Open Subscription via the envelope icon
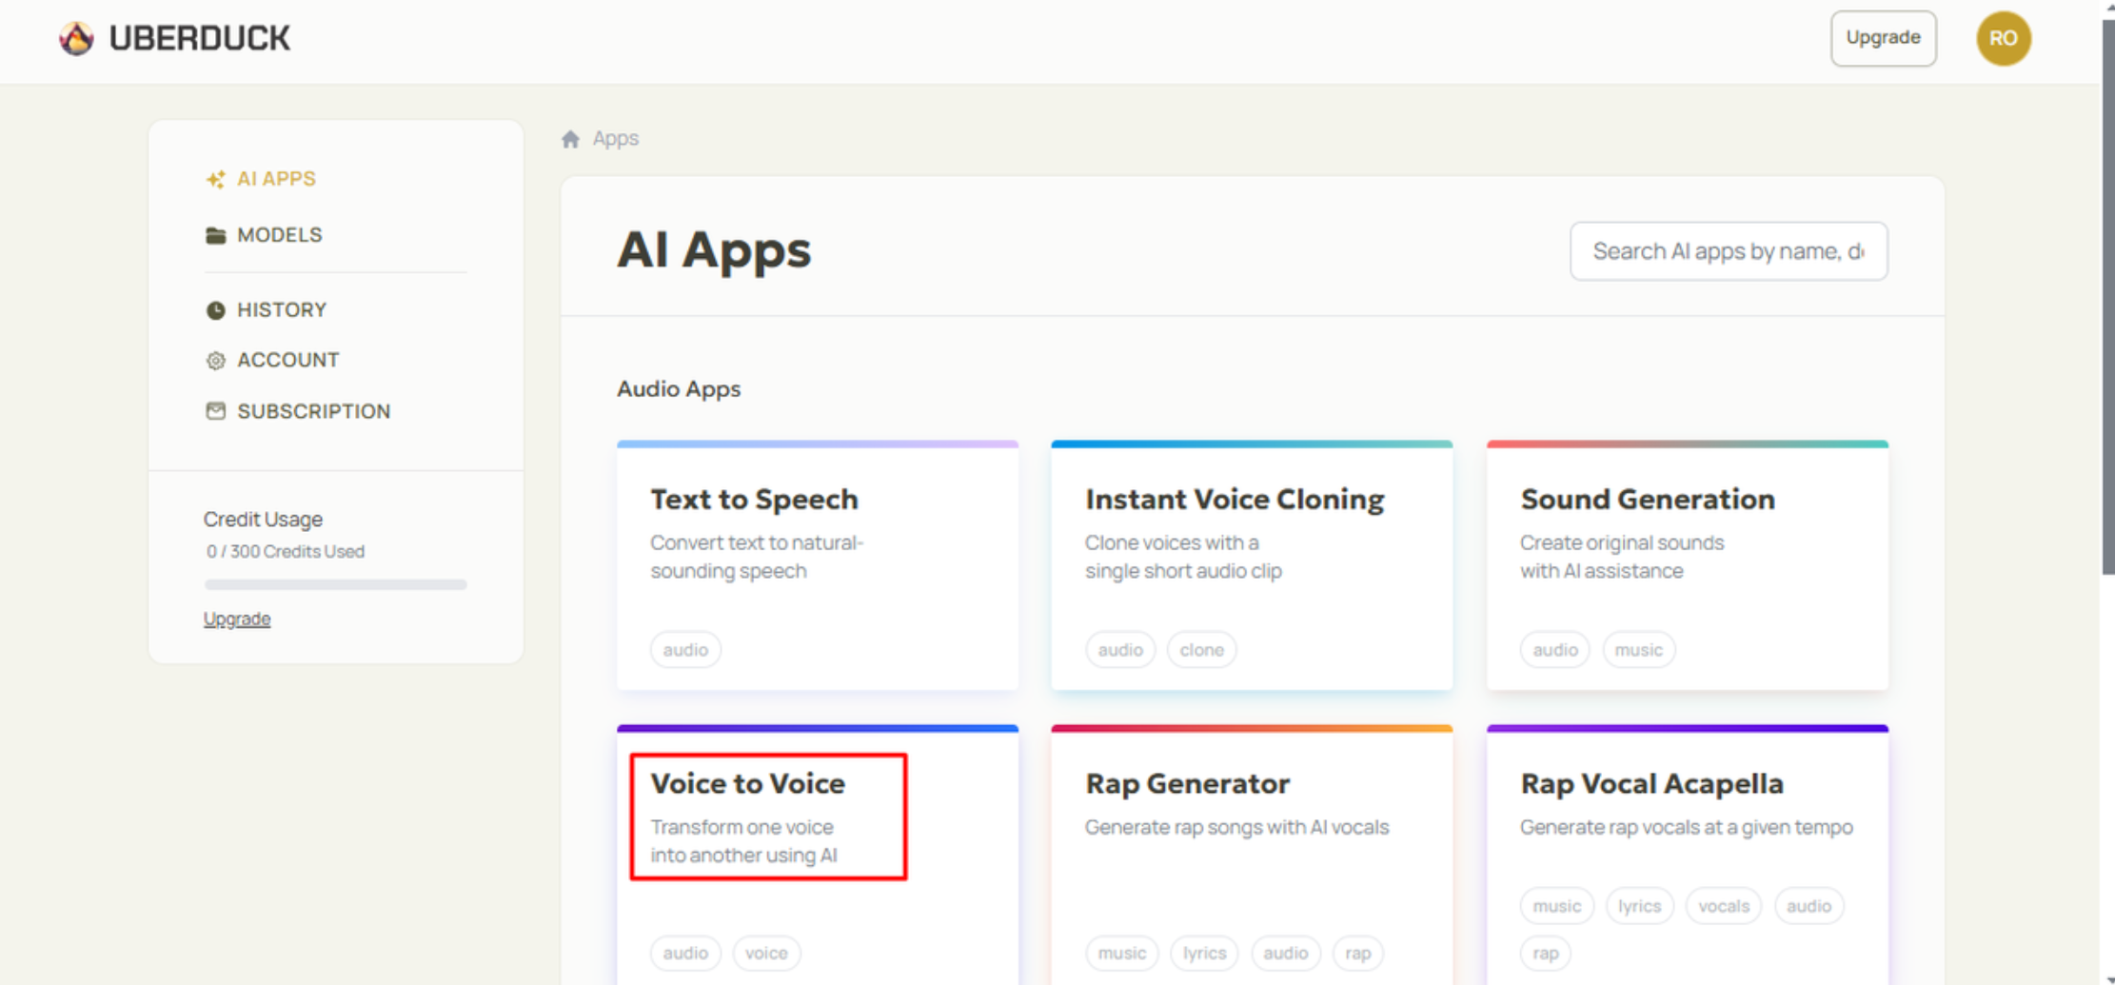2115x985 pixels. pyautogui.click(x=215, y=411)
